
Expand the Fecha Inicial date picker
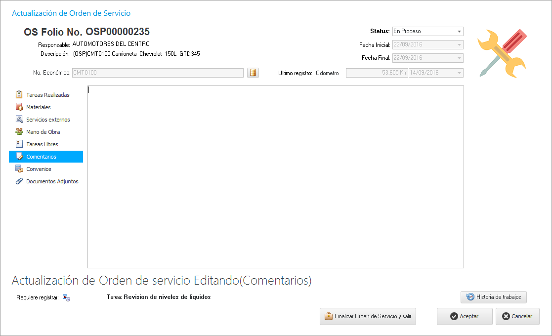point(459,44)
